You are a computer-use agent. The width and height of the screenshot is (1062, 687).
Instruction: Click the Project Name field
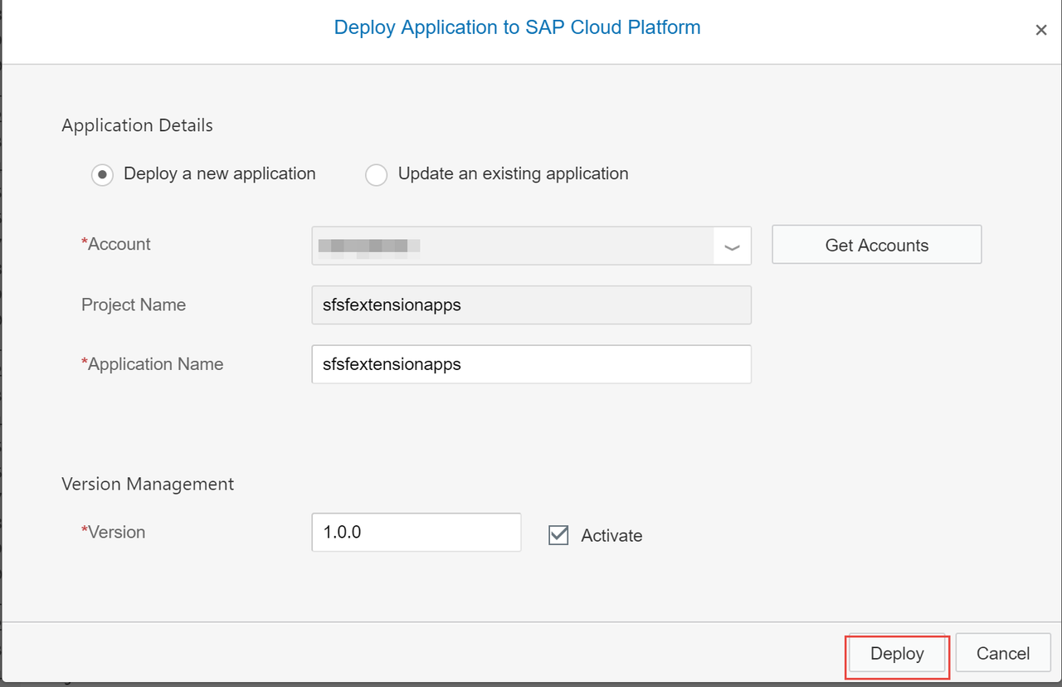coord(532,305)
